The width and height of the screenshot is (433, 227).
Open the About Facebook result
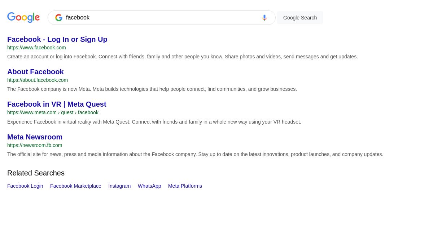pyautogui.click(x=35, y=72)
